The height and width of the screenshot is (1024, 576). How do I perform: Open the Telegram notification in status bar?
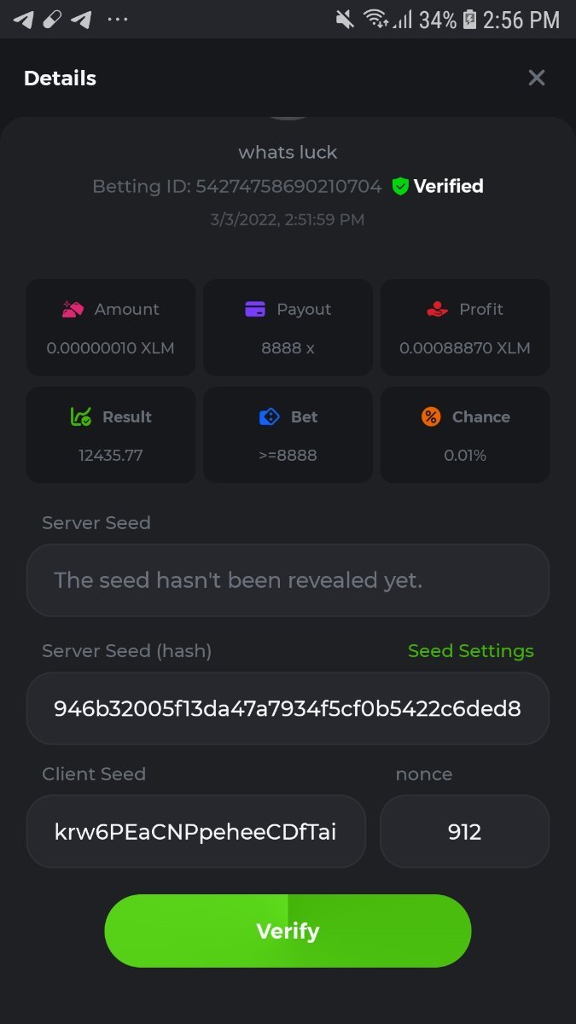(24, 19)
